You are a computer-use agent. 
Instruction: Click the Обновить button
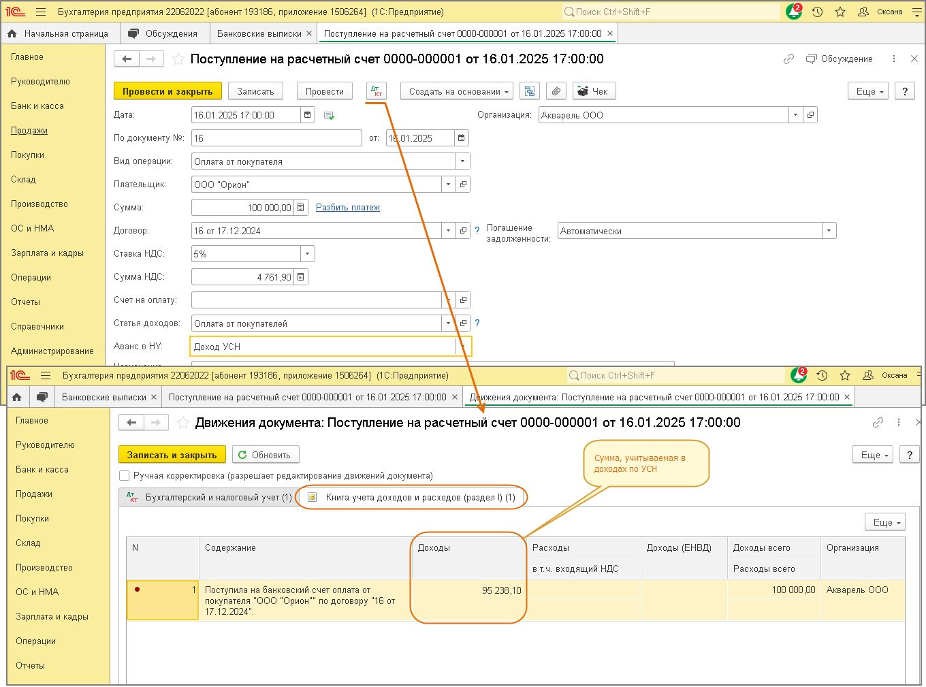point(266,455)
